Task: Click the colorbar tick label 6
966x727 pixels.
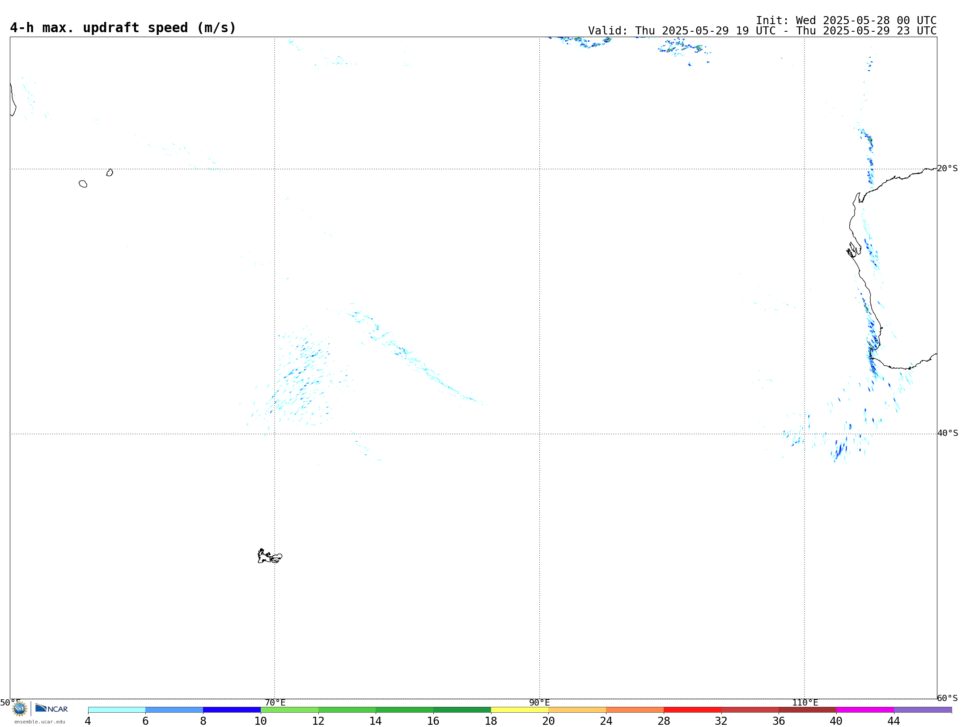Action: pos(145,721)
